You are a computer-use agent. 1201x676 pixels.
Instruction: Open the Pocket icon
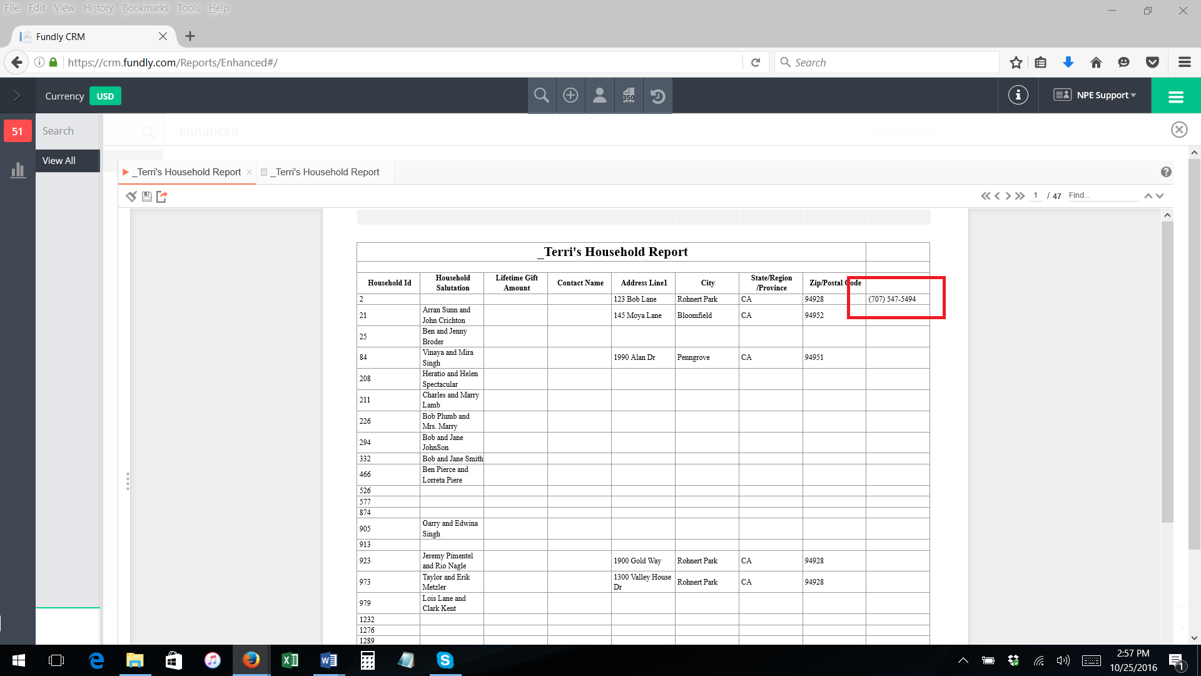1152,63
